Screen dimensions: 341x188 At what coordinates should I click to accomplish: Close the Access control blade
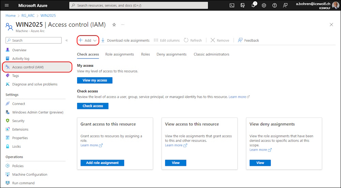point(331,25)
